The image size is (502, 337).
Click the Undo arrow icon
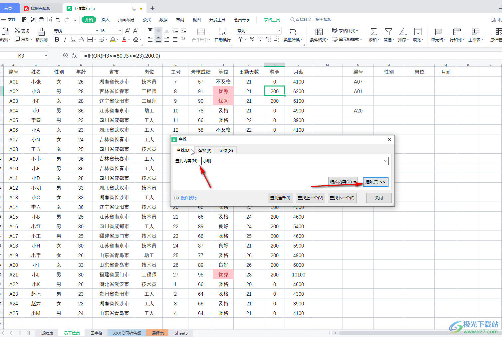coord(58,20)
